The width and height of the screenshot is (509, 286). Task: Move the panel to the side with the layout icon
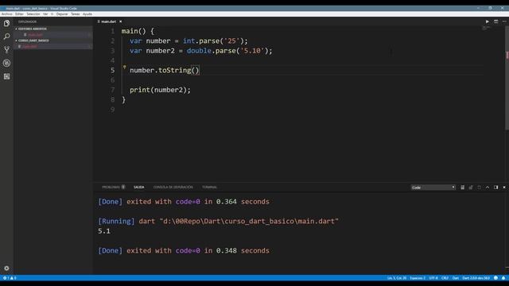(495, 187)
